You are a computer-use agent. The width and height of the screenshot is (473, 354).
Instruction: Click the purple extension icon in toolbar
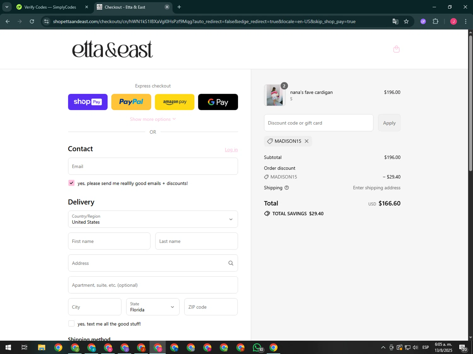tap(423, 21)
